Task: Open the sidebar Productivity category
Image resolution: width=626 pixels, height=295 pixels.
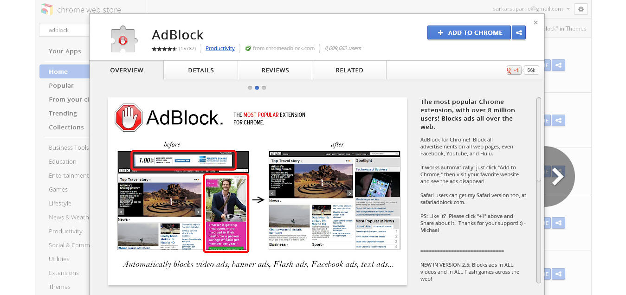Action: [65, 231]
